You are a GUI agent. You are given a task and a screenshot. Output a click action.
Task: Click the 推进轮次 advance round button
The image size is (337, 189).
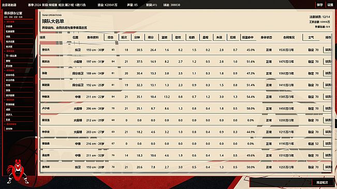[322, 182]
